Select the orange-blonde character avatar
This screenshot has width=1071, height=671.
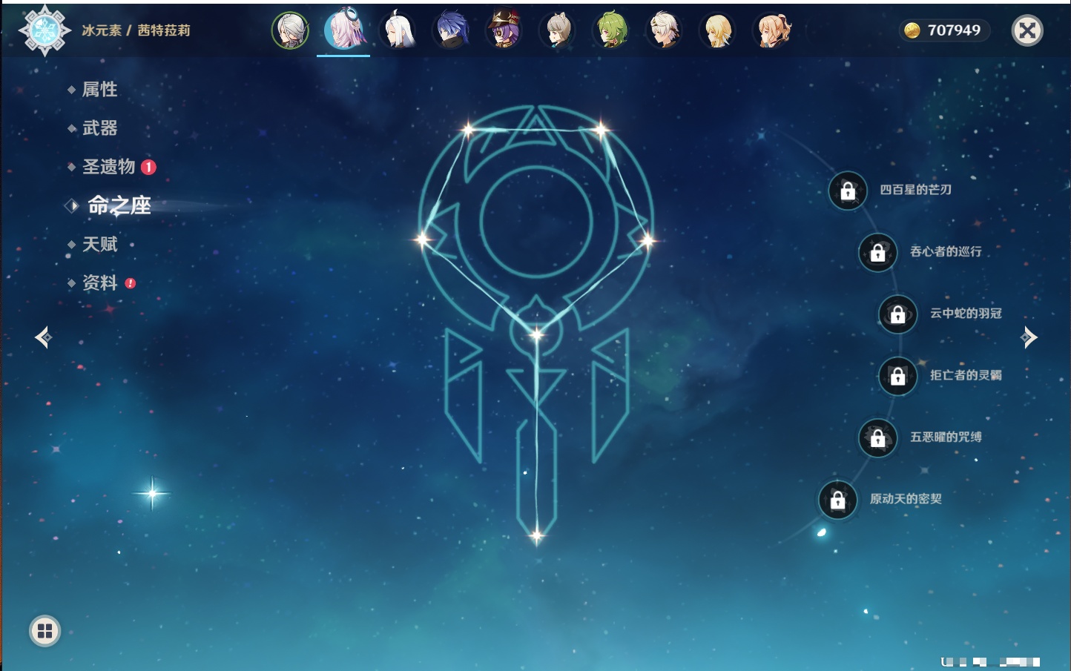pos(772,30)
